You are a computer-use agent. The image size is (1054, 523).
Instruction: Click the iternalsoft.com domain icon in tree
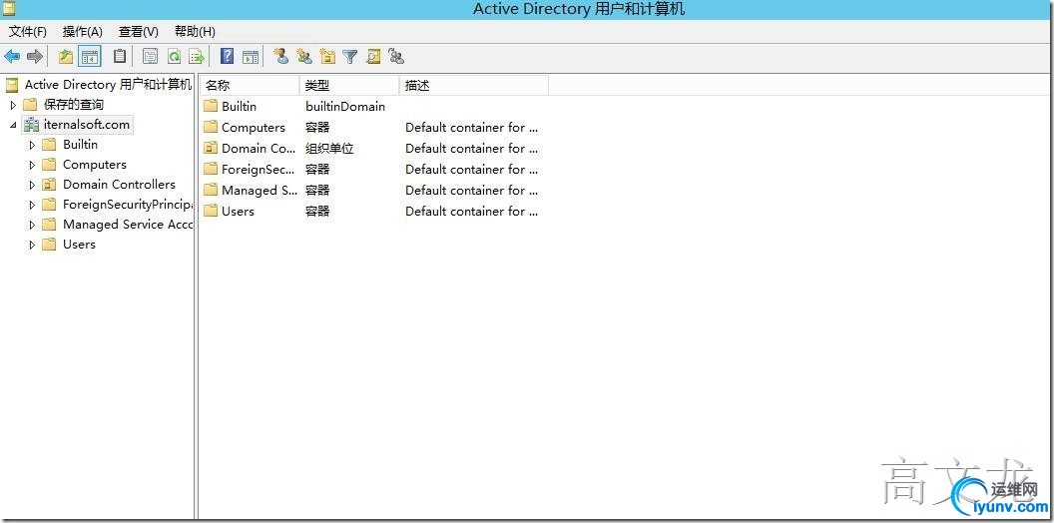[32, 125]
